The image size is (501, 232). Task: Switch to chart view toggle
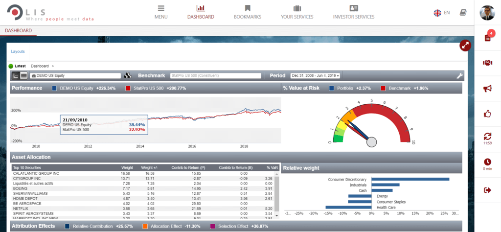[16, 76]
